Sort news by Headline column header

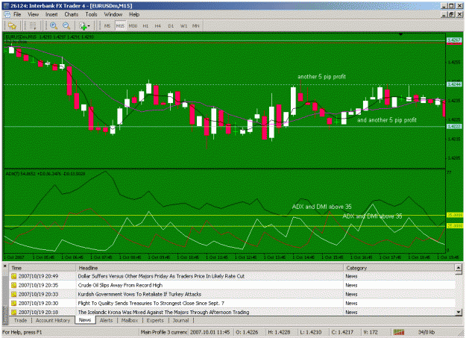click(x=210, y=268)
